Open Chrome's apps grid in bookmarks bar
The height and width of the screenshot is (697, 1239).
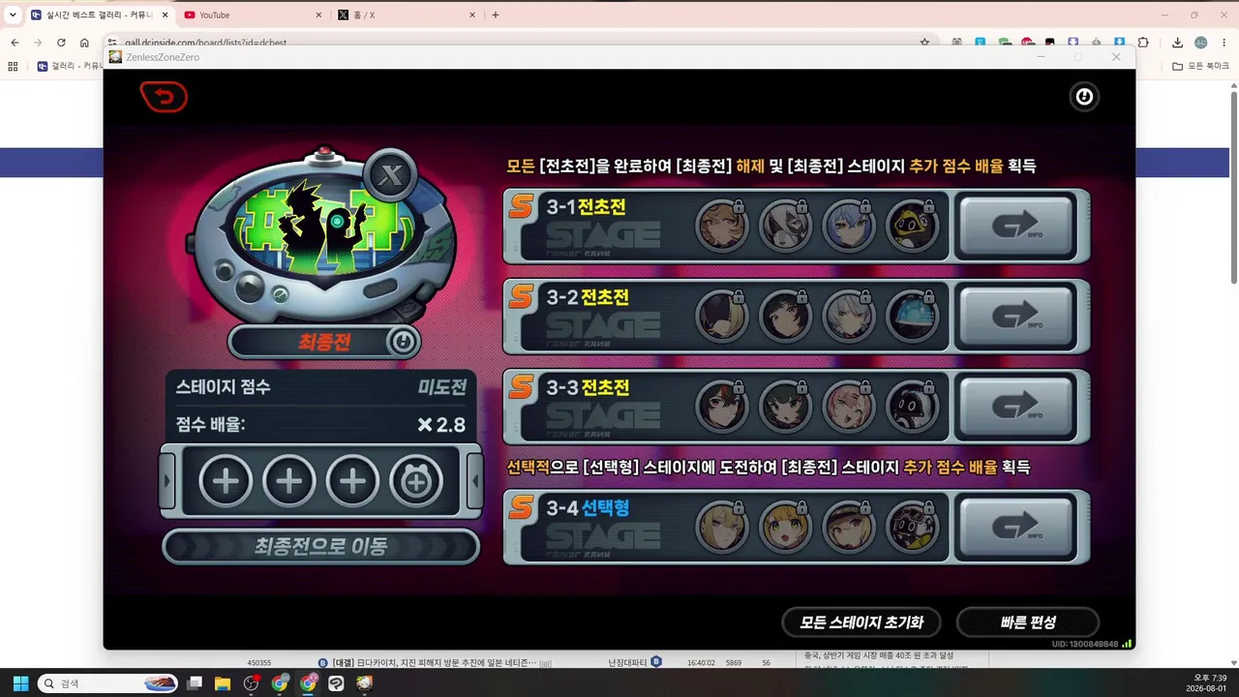coord(13,66)
